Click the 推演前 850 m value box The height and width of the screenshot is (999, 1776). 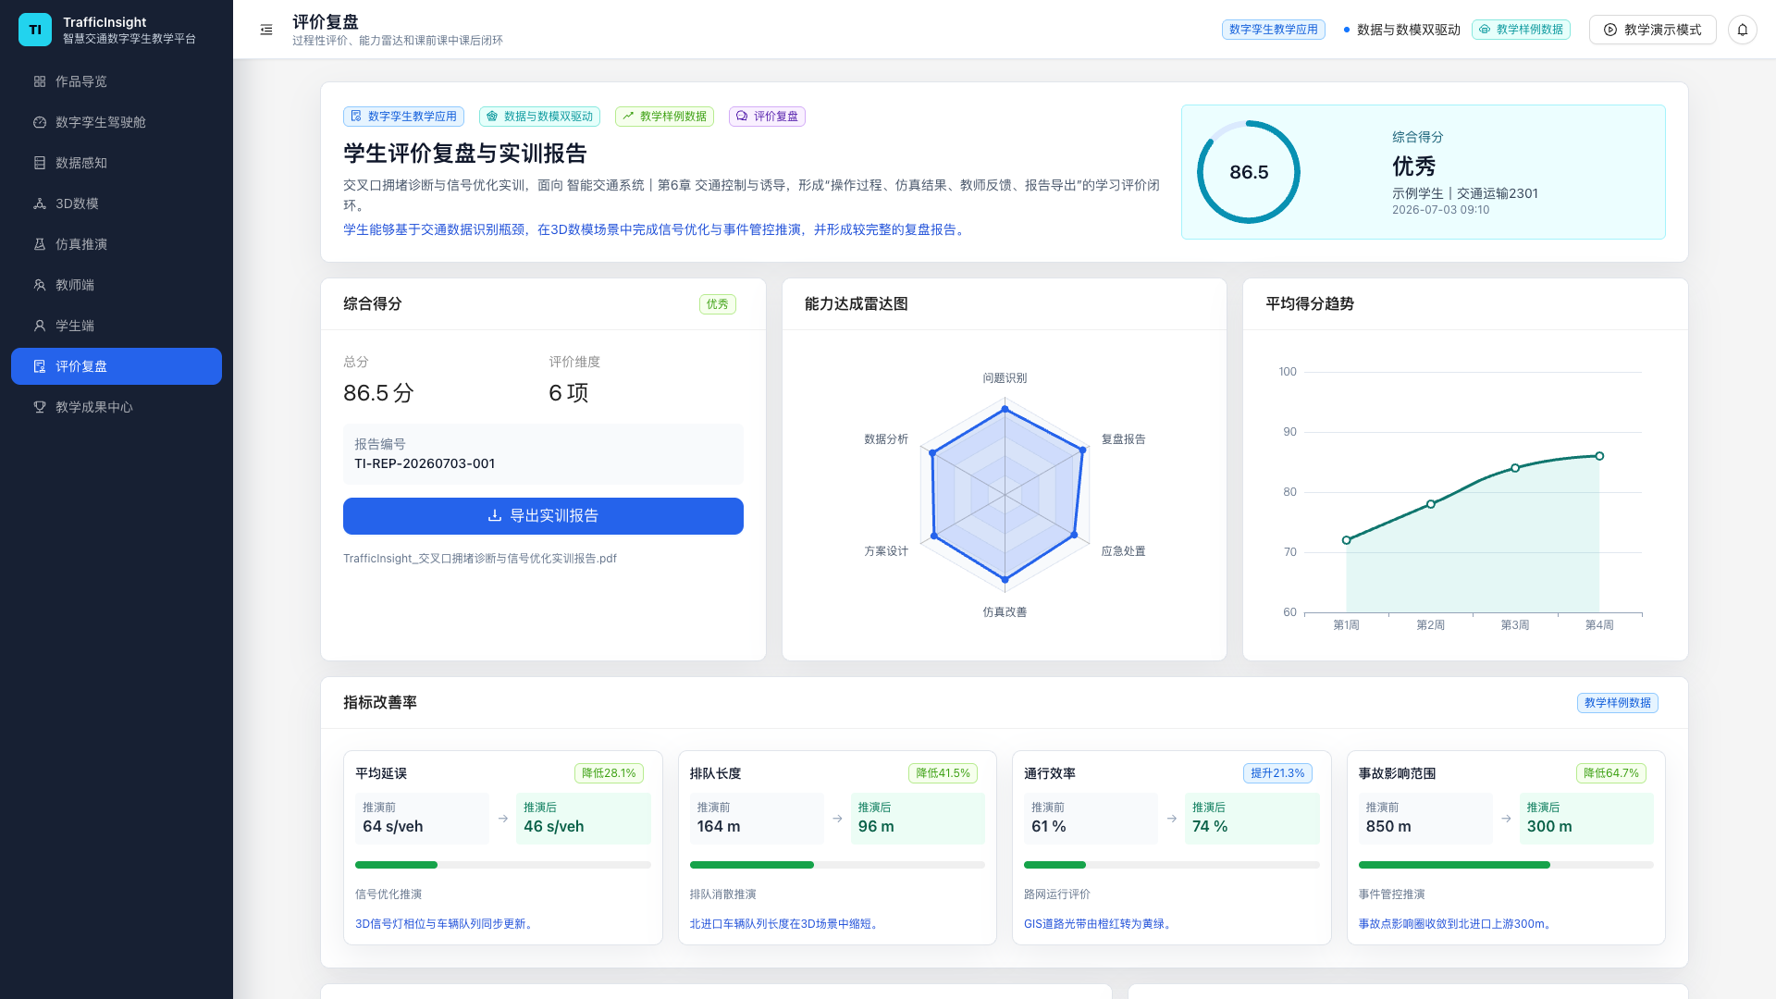click(x=1425, y=819)
